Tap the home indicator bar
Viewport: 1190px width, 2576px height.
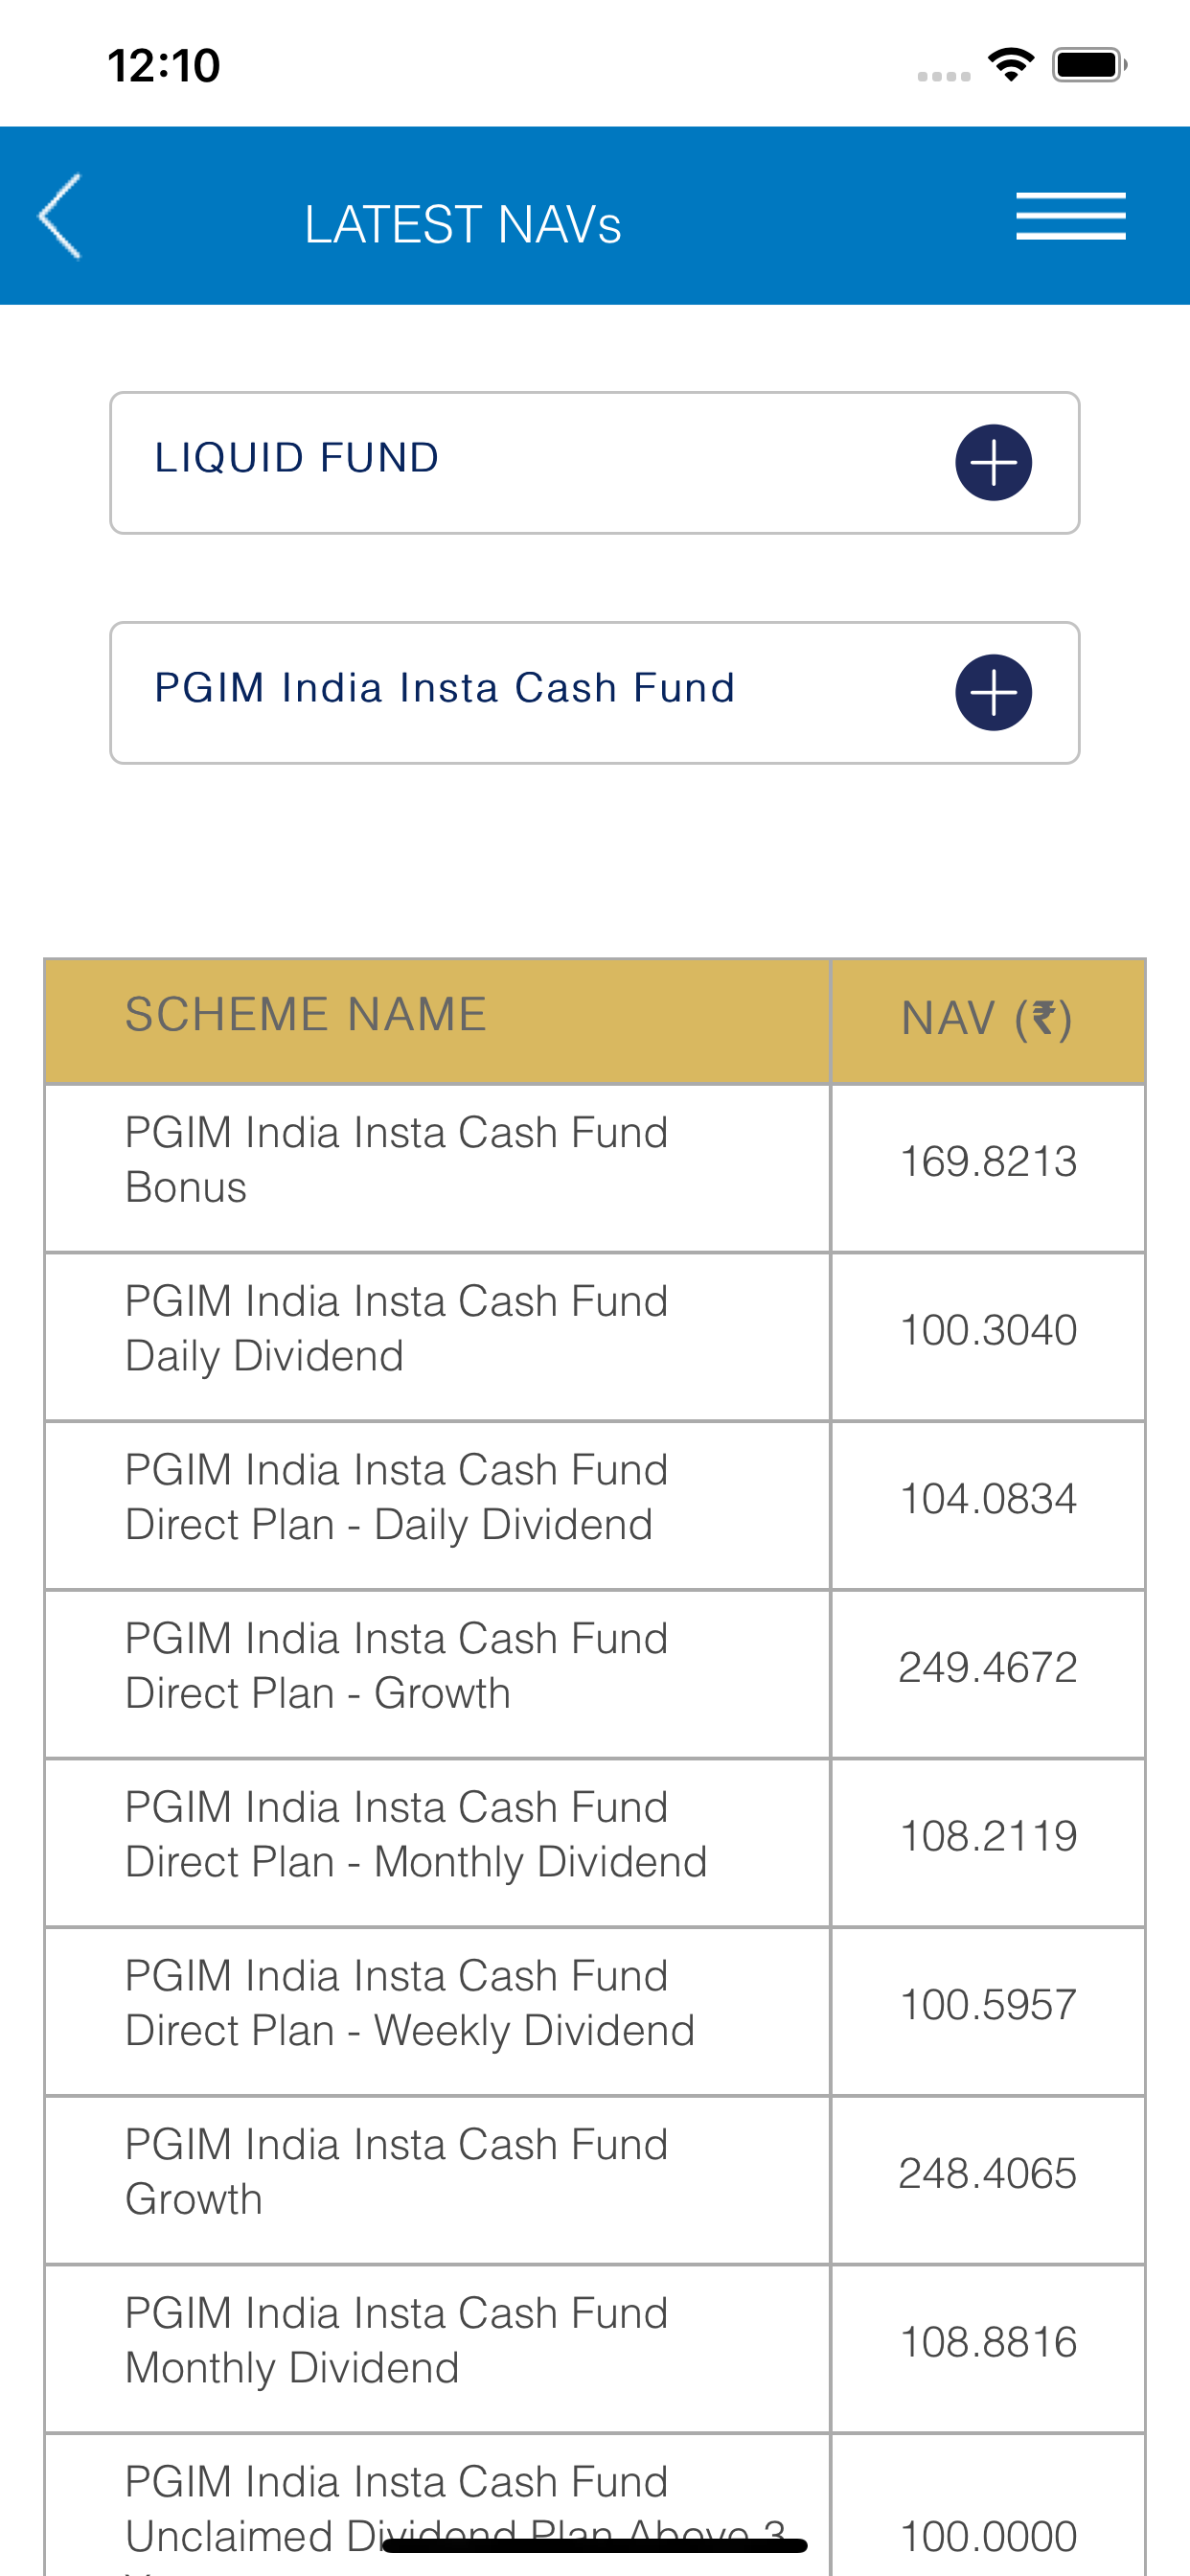coord(594,2545)
